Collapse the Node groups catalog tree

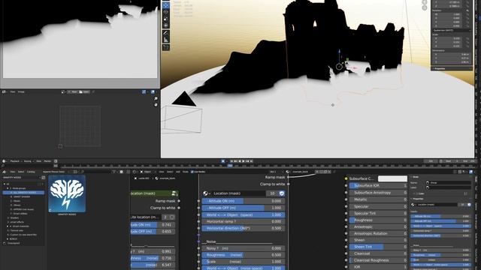tap(8, 188)
